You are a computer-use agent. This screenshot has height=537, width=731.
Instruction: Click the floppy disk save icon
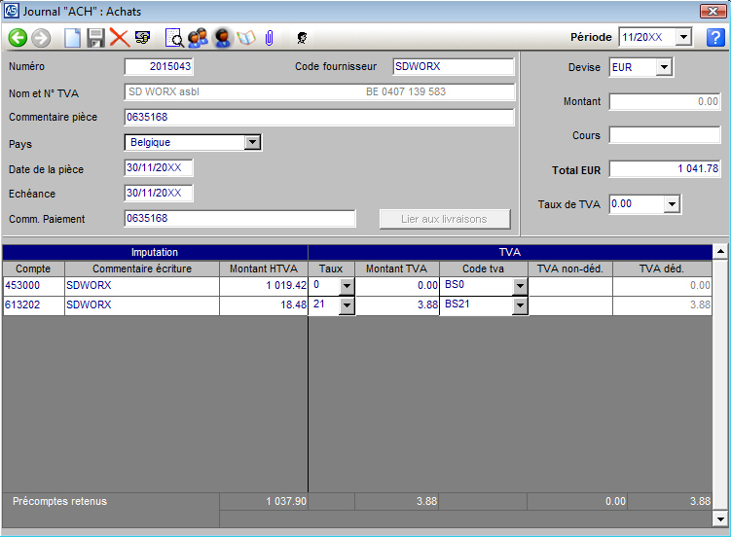(x=95, y=38)
